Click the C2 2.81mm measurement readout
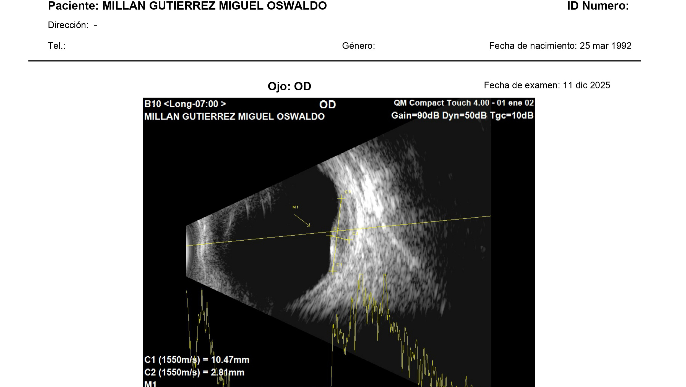This screenshot has height=387, width=686. click(194, 372)
